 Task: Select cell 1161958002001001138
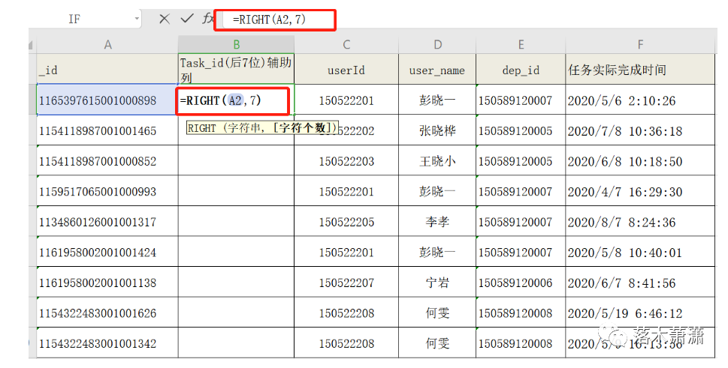[107, 282]
